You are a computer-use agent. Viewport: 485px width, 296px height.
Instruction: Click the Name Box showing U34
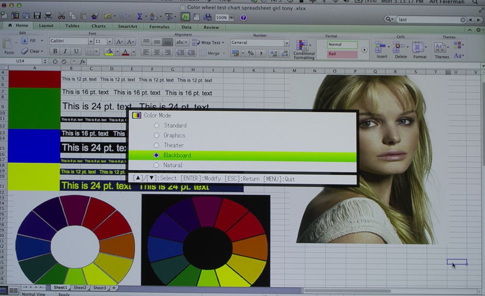tap(20, 61)
